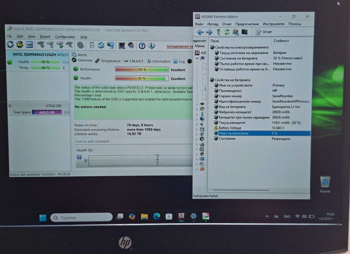Select the INTEL SSDPEKNU512GZH disk entry

pyautogui.click(x=38, y=61)
